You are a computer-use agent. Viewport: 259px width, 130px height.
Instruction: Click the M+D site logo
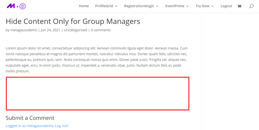(16, 6)
